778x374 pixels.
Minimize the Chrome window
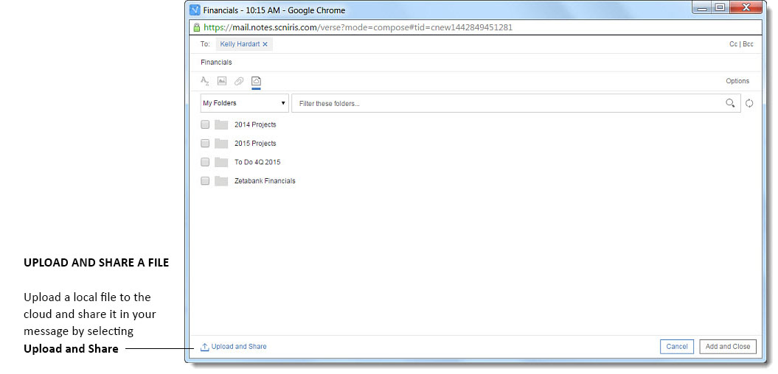tap(702, 7)
